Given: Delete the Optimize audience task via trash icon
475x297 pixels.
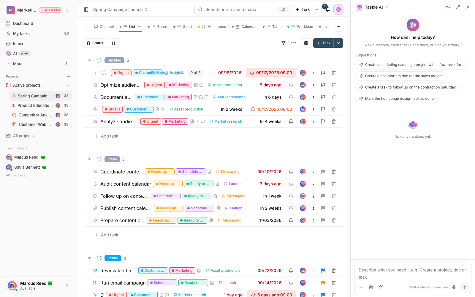Looking at the screenshot, I should 334,85.
